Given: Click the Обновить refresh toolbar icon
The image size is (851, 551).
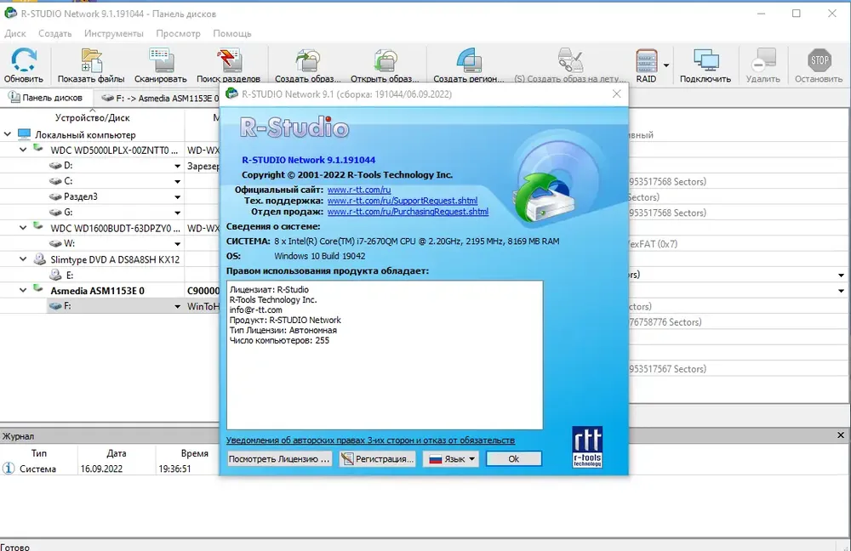Looking at the screenshot, I should (23, 65).
